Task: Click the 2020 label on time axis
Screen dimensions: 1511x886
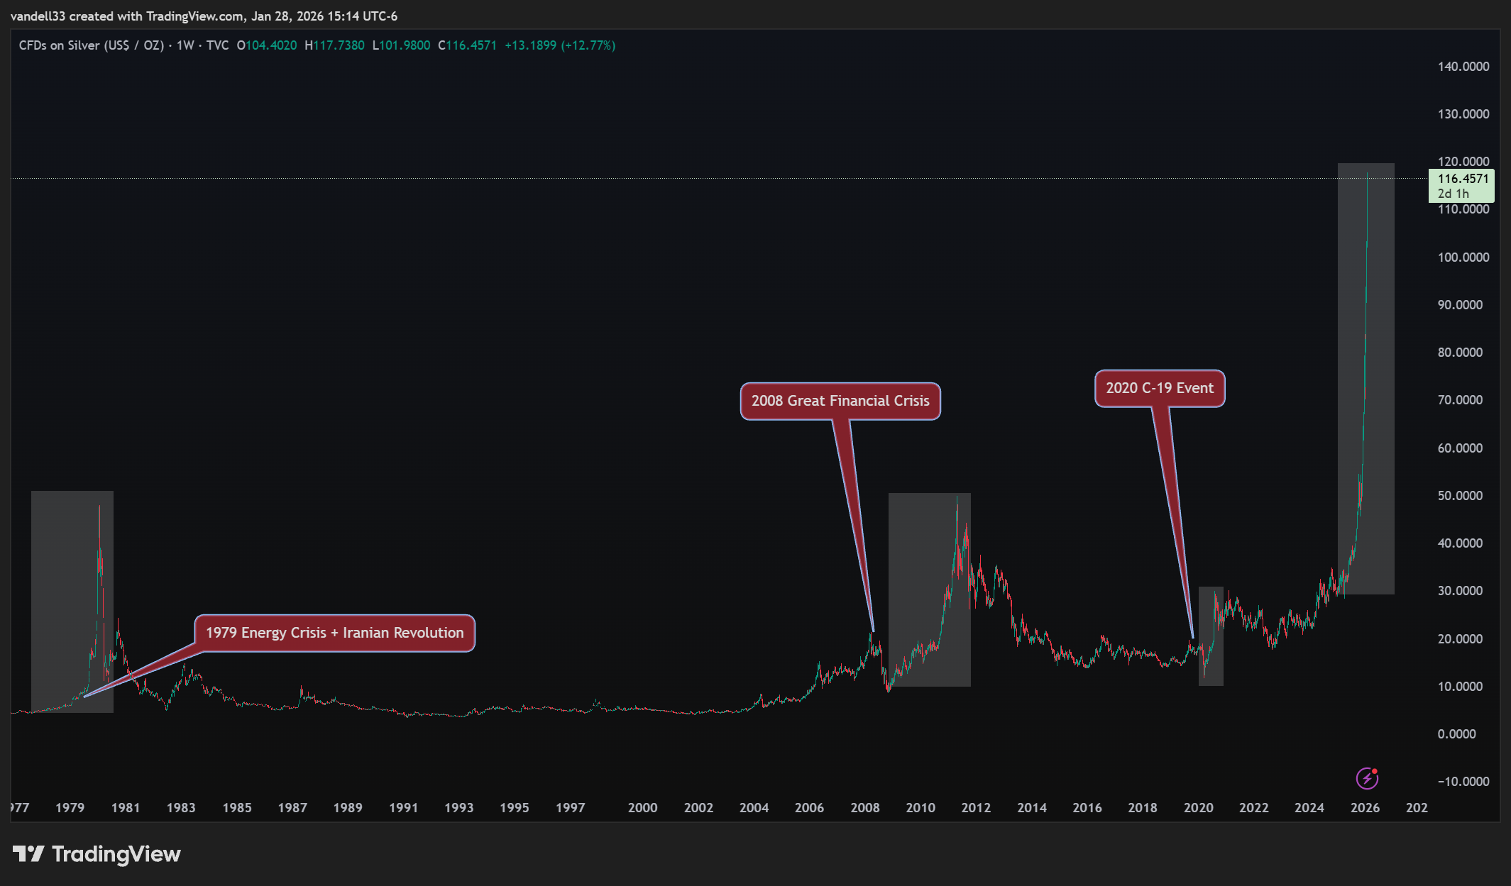Action: tap(1198, 808)
